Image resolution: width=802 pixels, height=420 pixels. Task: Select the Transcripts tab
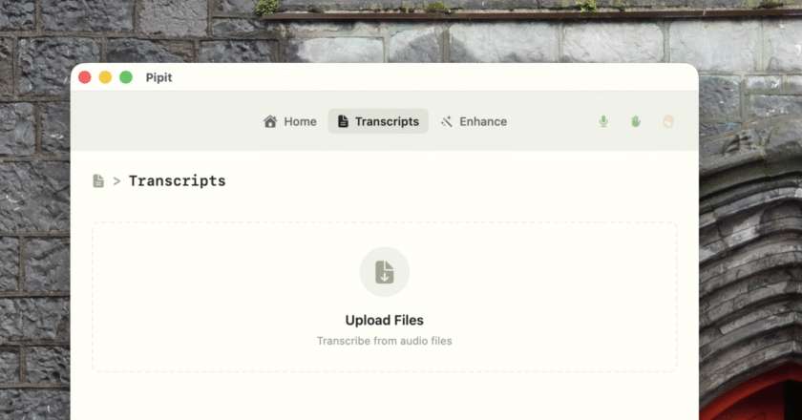coord(378,121)
